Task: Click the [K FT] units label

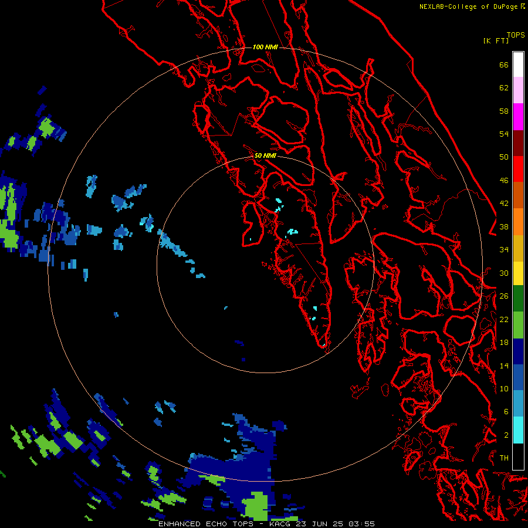Action: [x=496, y=40]
